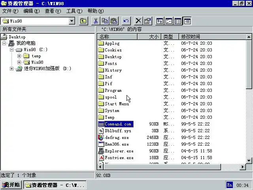Open the Win98 address dropdown
Screen dimensions: 253x190
click(72, 21)
